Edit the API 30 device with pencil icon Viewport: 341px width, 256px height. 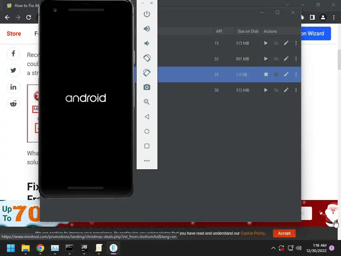pyautogui.click(x=286, y=90)
